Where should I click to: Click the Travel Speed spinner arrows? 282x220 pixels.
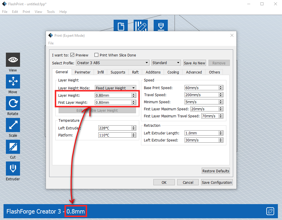click(221, 95)
